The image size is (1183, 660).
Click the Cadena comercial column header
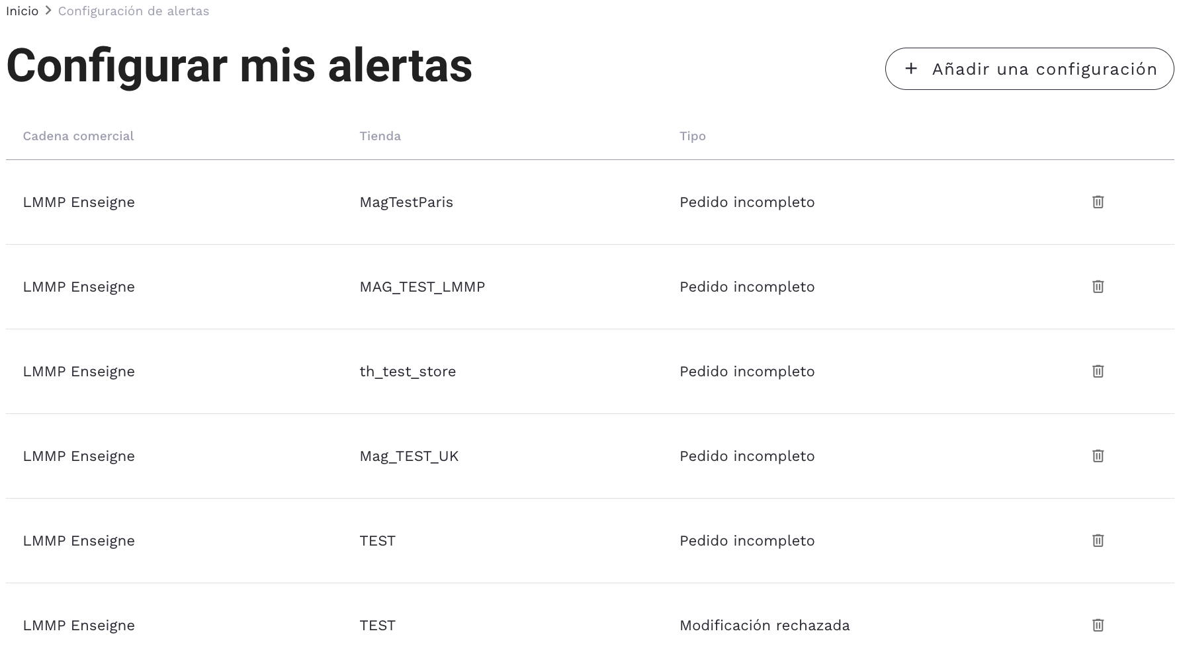coord(78,136)
